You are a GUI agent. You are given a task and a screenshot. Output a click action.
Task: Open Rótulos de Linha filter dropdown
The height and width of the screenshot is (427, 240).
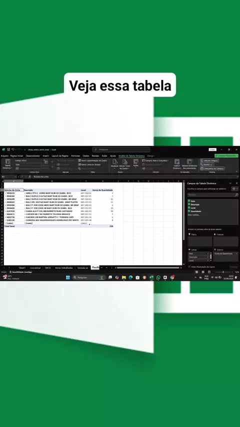22,190
